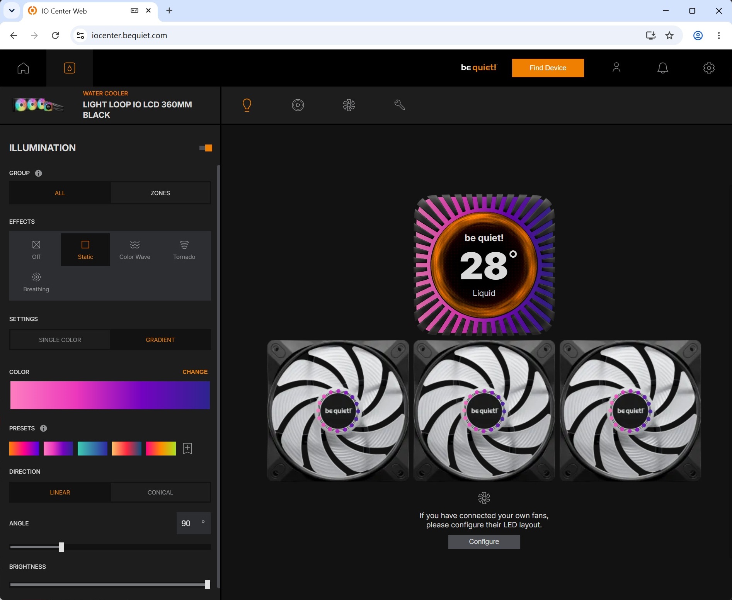
Task: Select the Tornado effect
Action: pos(184,250)
